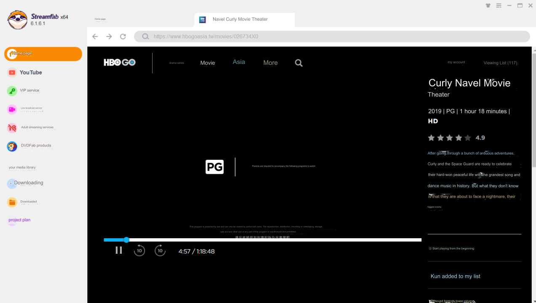Reload the page with refresh icon

click(123, 37)
